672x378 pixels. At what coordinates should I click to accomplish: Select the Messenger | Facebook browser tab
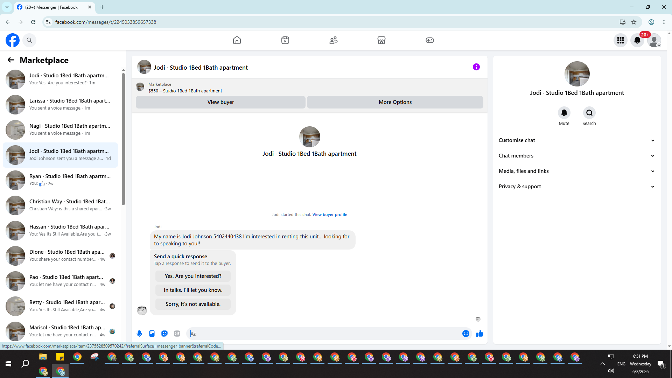tap(54, 7)
